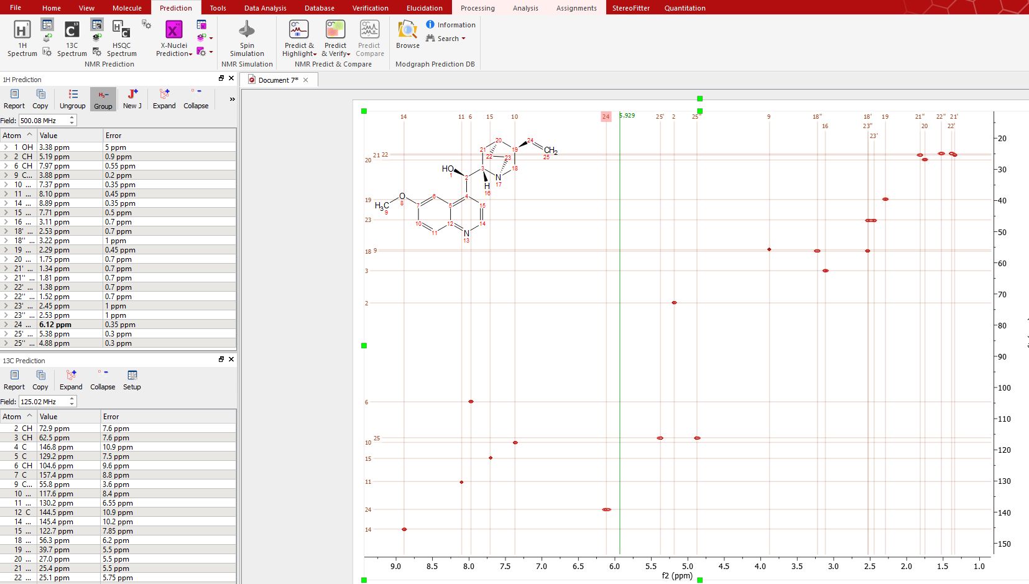Click Ungroup in the 1H Prediction toolbar

[73, 98]
